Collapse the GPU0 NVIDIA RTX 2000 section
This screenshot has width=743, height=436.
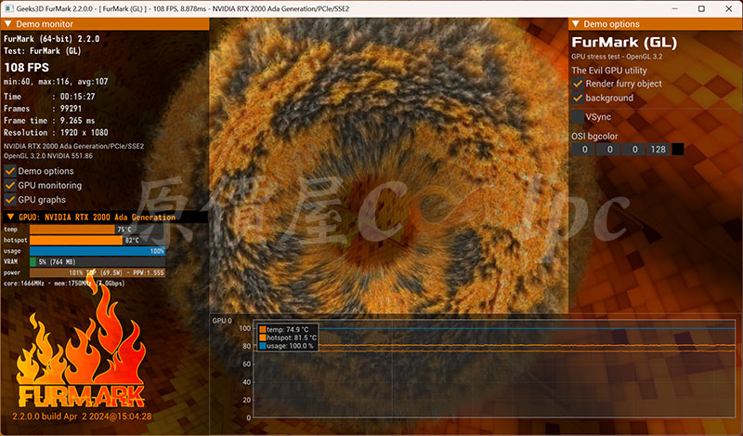[x=10, y=217]
